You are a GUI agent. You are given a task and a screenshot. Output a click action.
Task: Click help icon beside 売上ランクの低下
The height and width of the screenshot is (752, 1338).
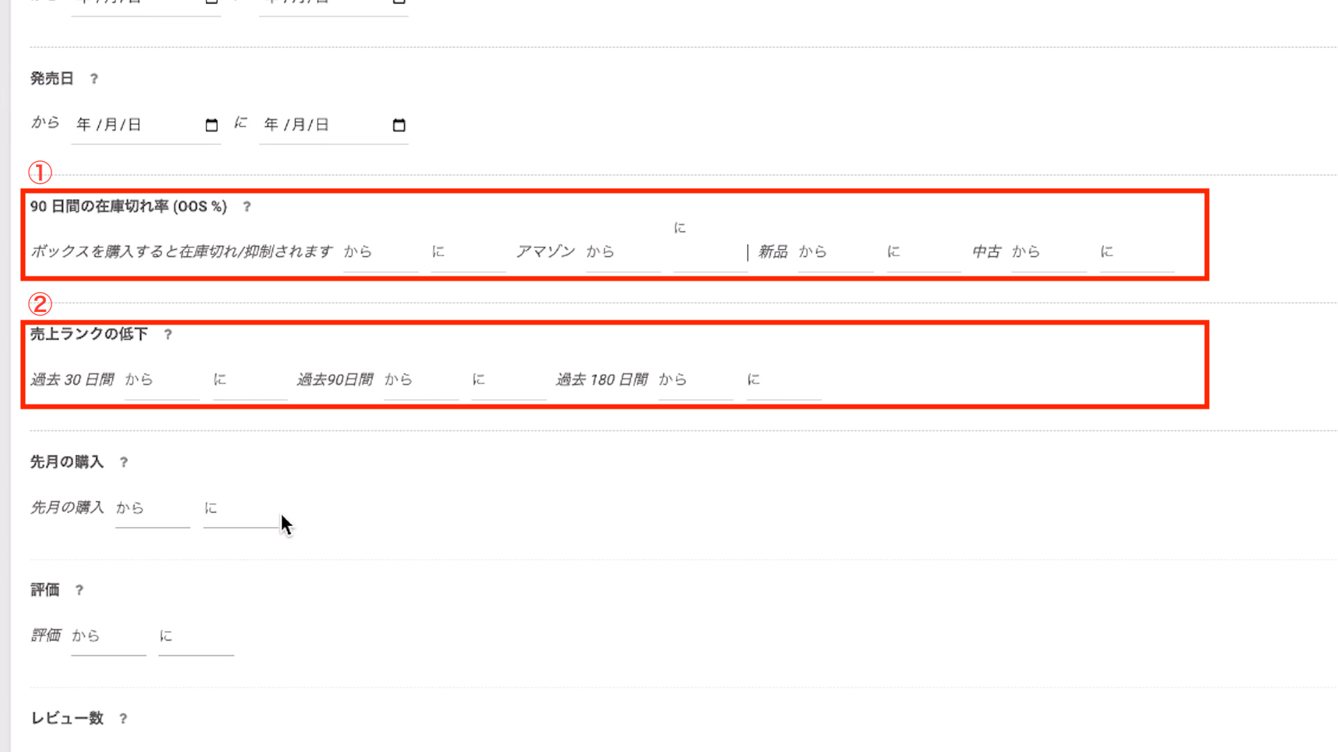(168, 335)
